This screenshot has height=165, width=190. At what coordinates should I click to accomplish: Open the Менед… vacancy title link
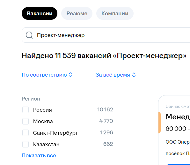178,117
